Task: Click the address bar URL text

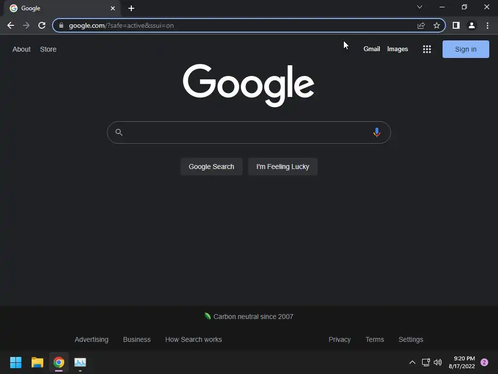Action: tap(121, 25)
